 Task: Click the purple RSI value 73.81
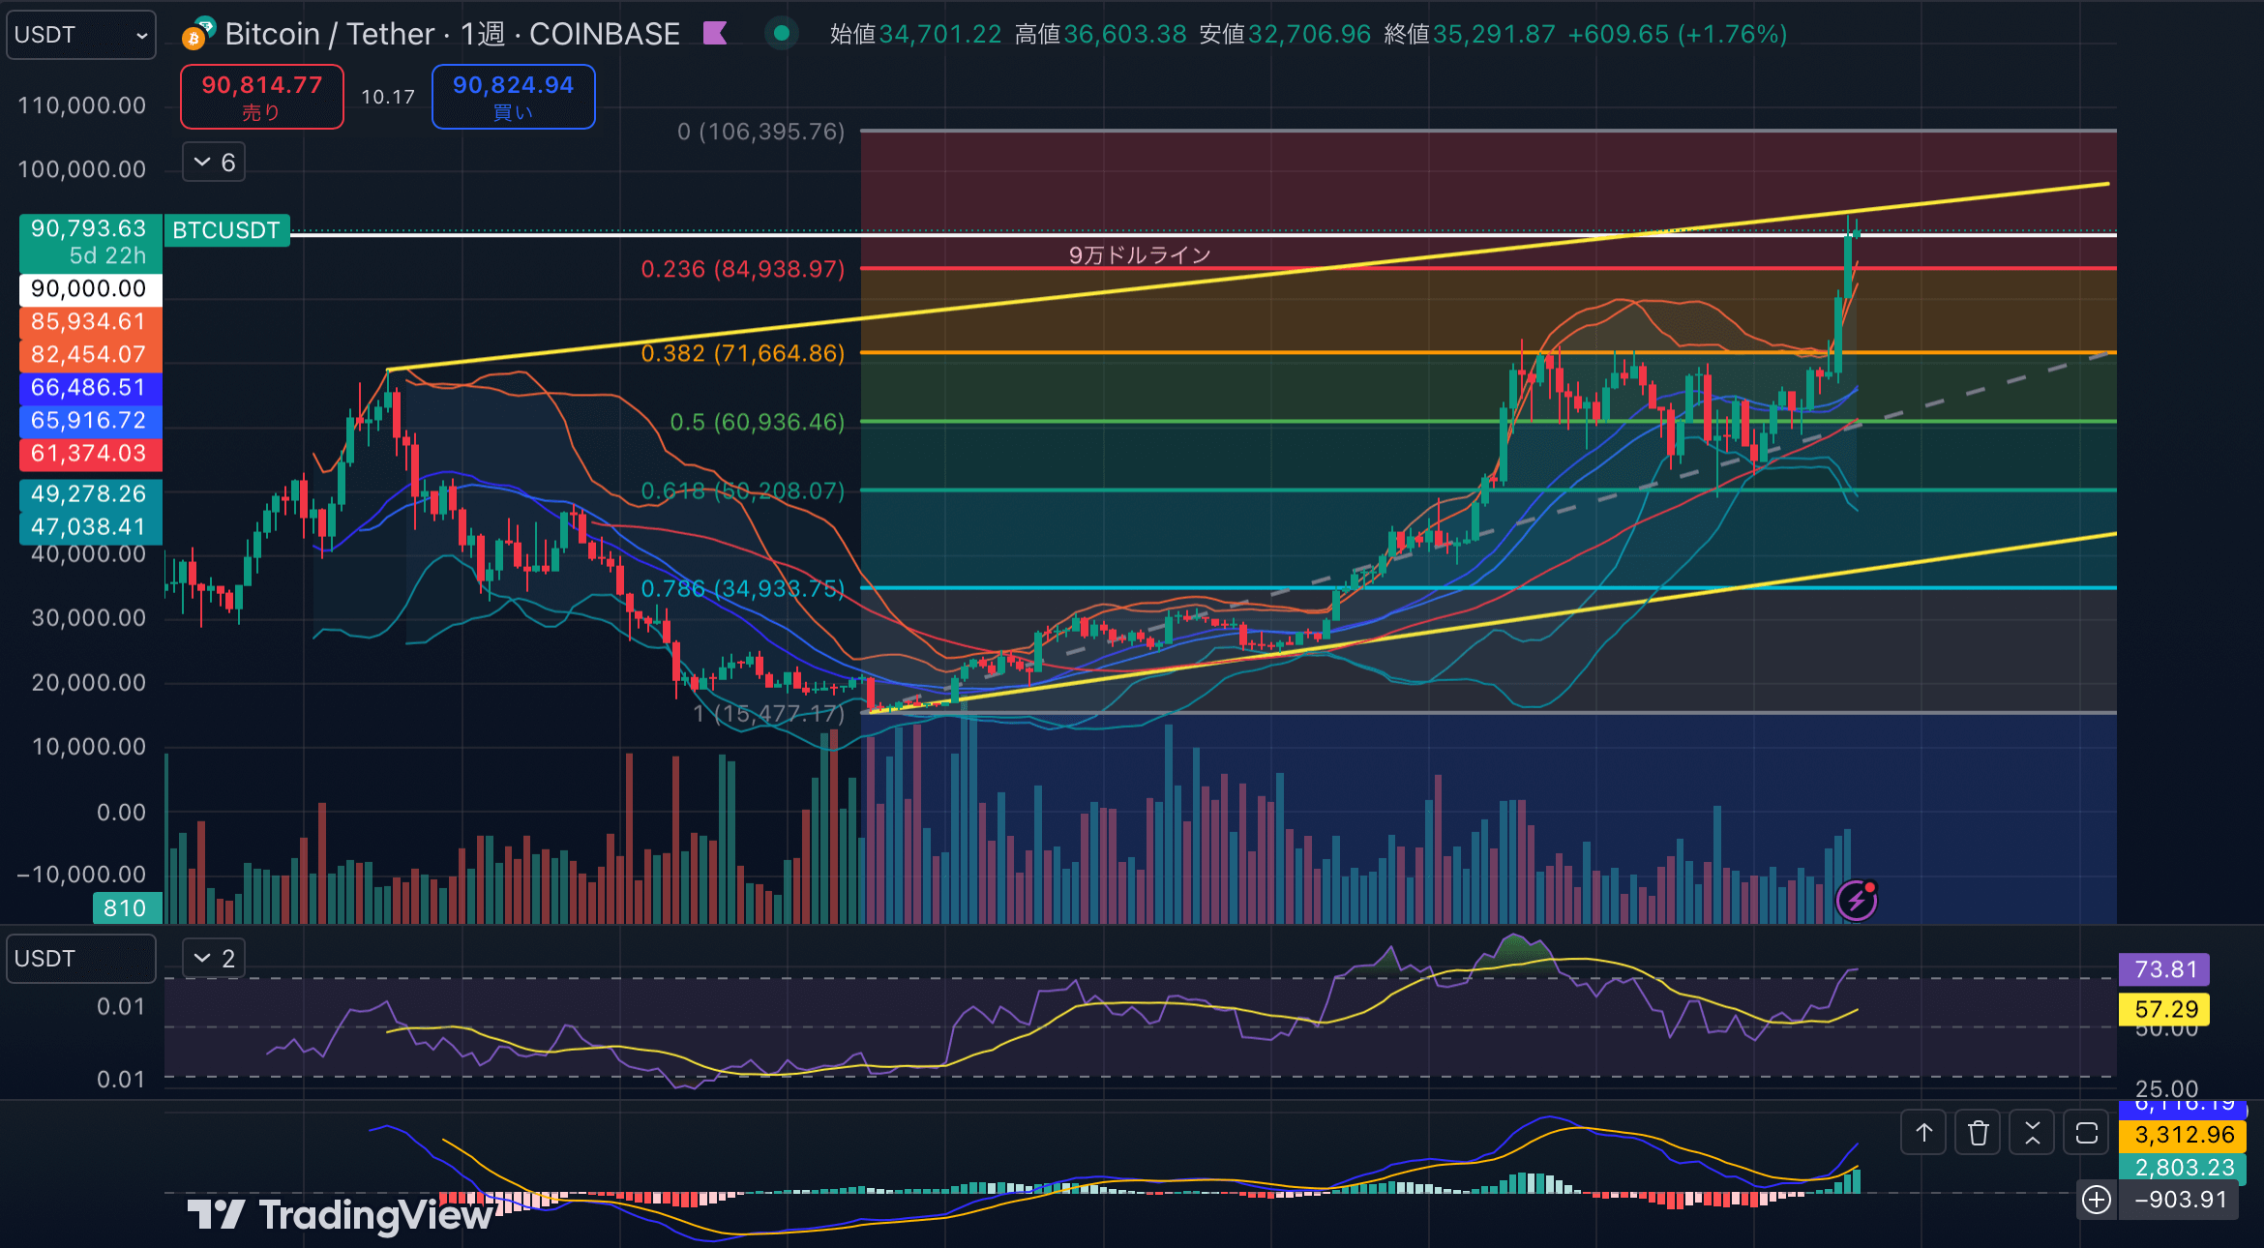pyautogui.click(x=2164, y=969)
